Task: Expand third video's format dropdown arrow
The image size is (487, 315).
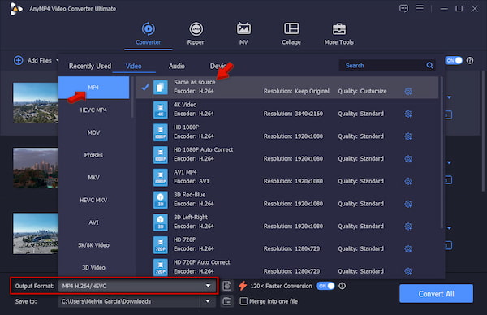Action: coord(449,228)
